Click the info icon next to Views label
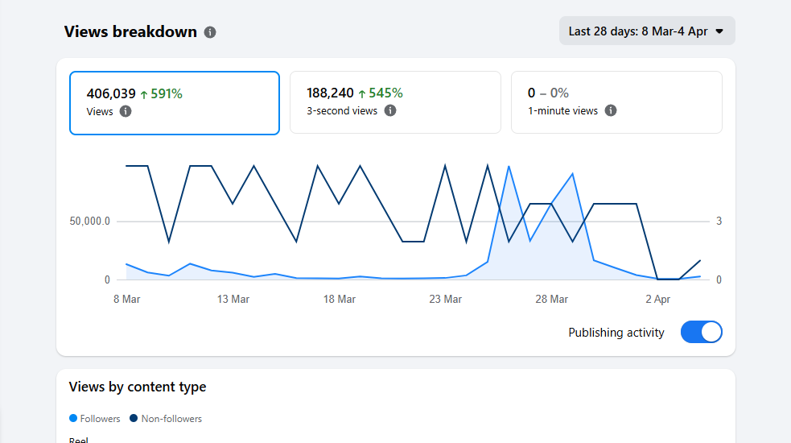The width and height of the screenshot is (791, 443). pos(126,111)
